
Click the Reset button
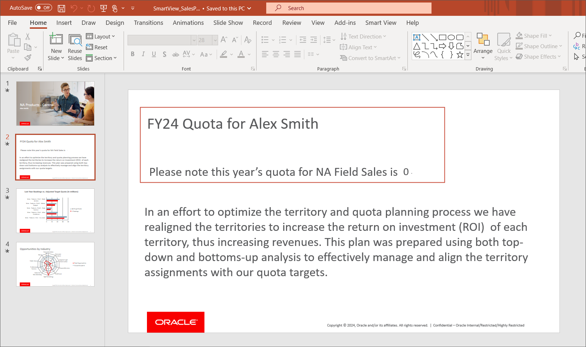coord(97,47)
